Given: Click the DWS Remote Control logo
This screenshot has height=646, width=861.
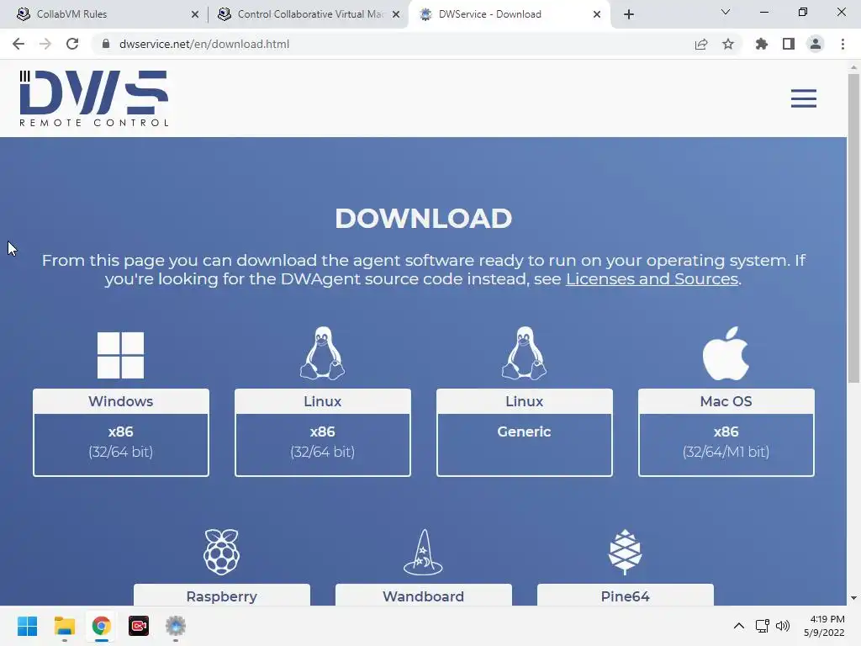Looking at the screenshot, I should (x=94, y=98).
